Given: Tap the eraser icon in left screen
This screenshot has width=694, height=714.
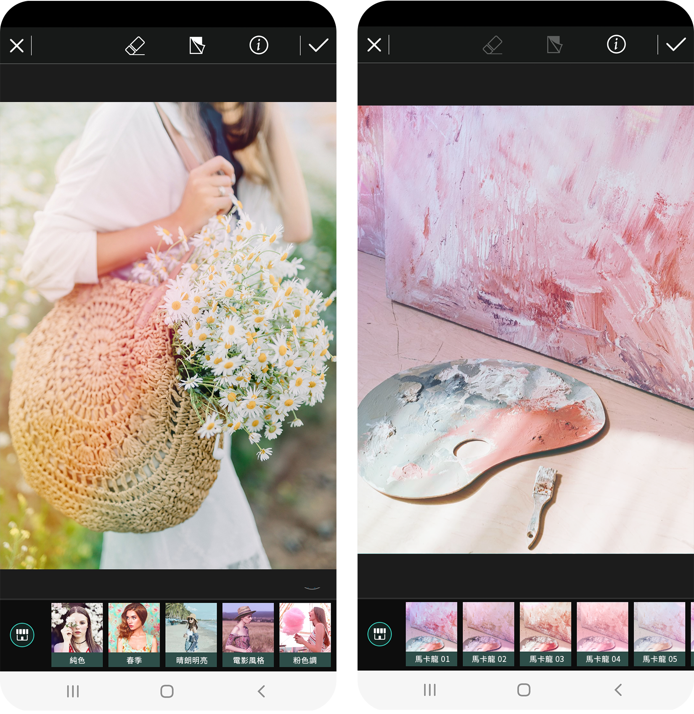Looking at the screenshot, I should point(135,45).
